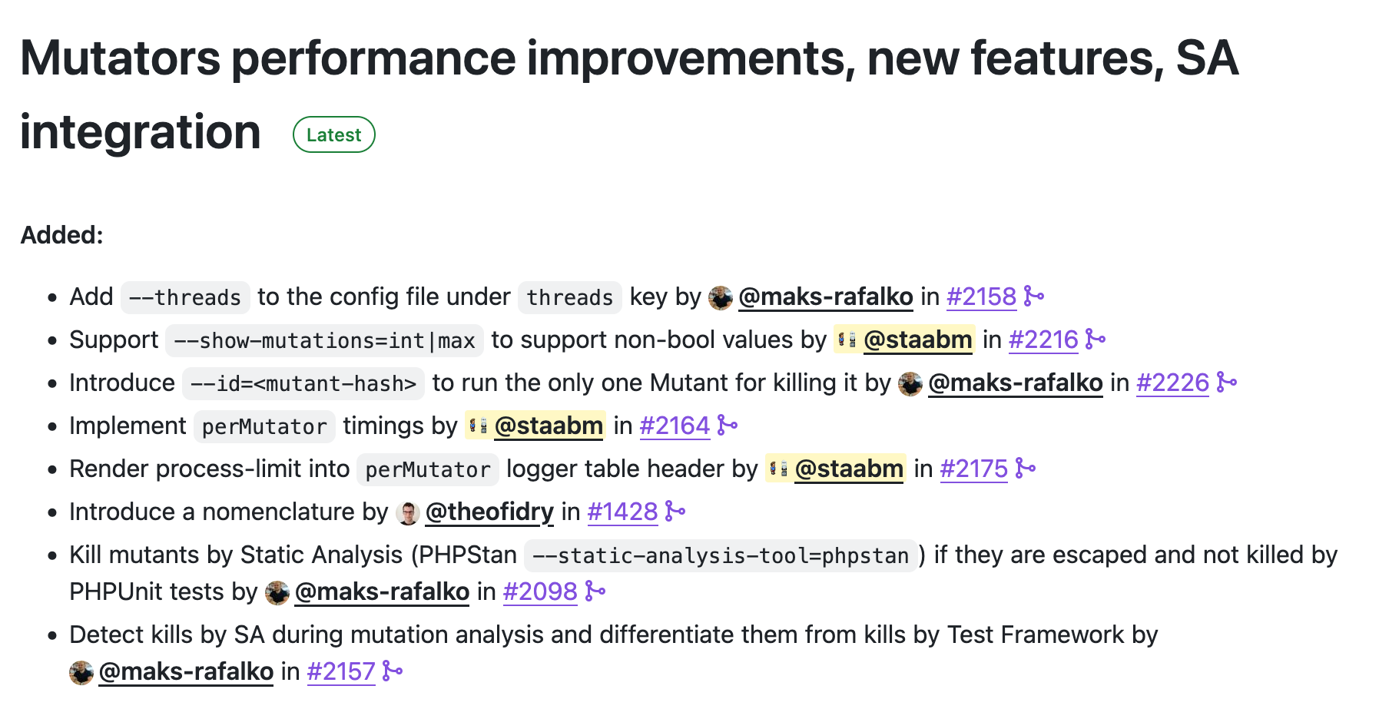Open pull request #2216 link
The image size is (1389, 719).
[x=1043, y=340]
